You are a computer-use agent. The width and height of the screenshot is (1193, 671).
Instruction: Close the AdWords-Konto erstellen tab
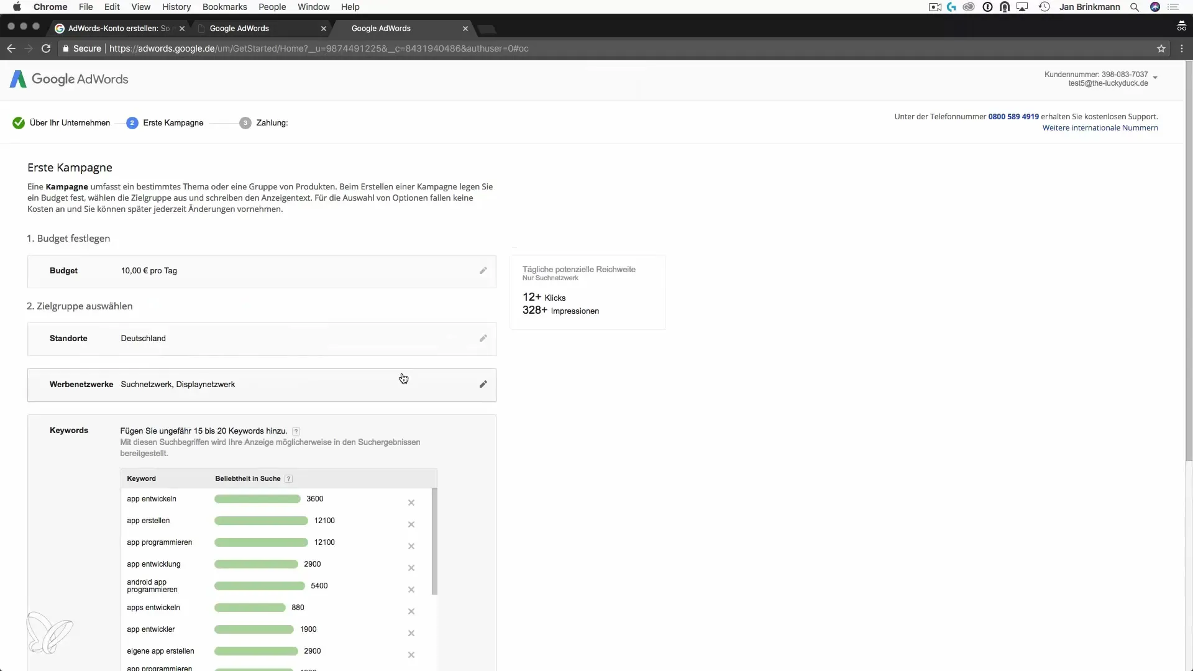[x=182, y=29]
